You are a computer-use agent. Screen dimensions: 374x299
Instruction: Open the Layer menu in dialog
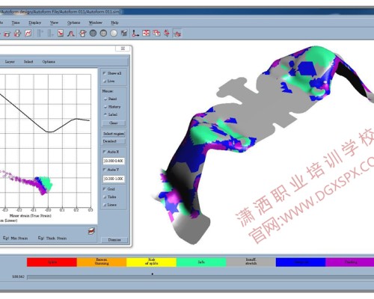[x=10, y=61]
